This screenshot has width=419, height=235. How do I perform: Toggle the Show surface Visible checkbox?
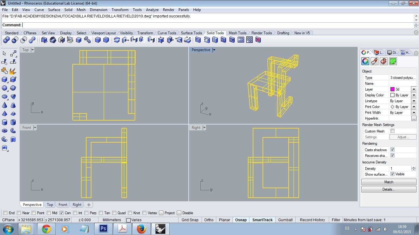392,174
